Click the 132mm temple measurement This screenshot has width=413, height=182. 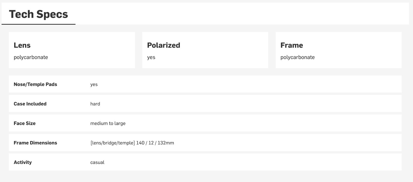click(x=166, y=143)
